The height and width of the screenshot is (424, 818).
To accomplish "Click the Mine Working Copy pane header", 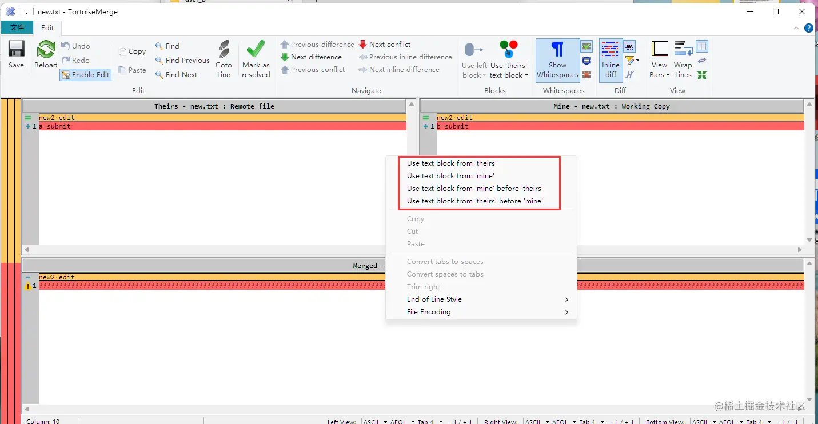I will (612, 106).
